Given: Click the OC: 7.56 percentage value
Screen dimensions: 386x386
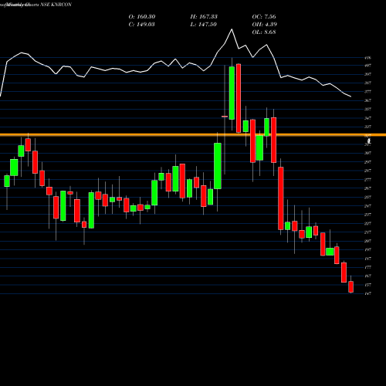Looking at the screenshot, I should 264,17.
